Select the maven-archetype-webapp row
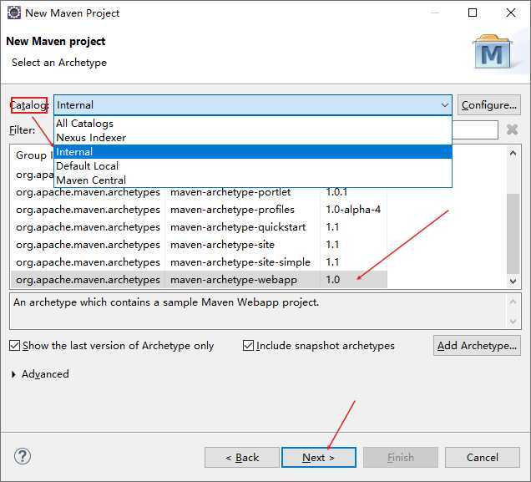Screen dimensions: 531x482 click(199, 280)
